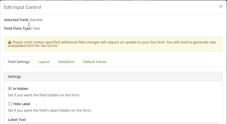
Task: Click the warning triangle icon in alert
Action: [10, 42]
